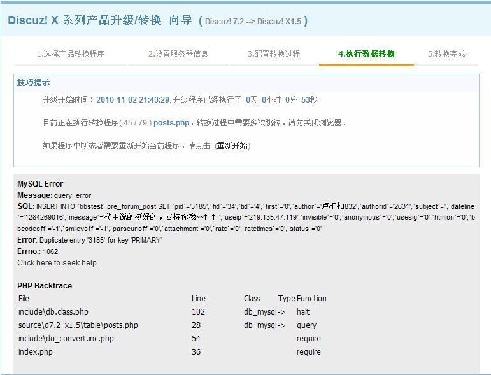The width and height of the screenshot is (491, 375).
Task: Select step tab 1.选择产品转换程序
Action: (x=71, y=54)
